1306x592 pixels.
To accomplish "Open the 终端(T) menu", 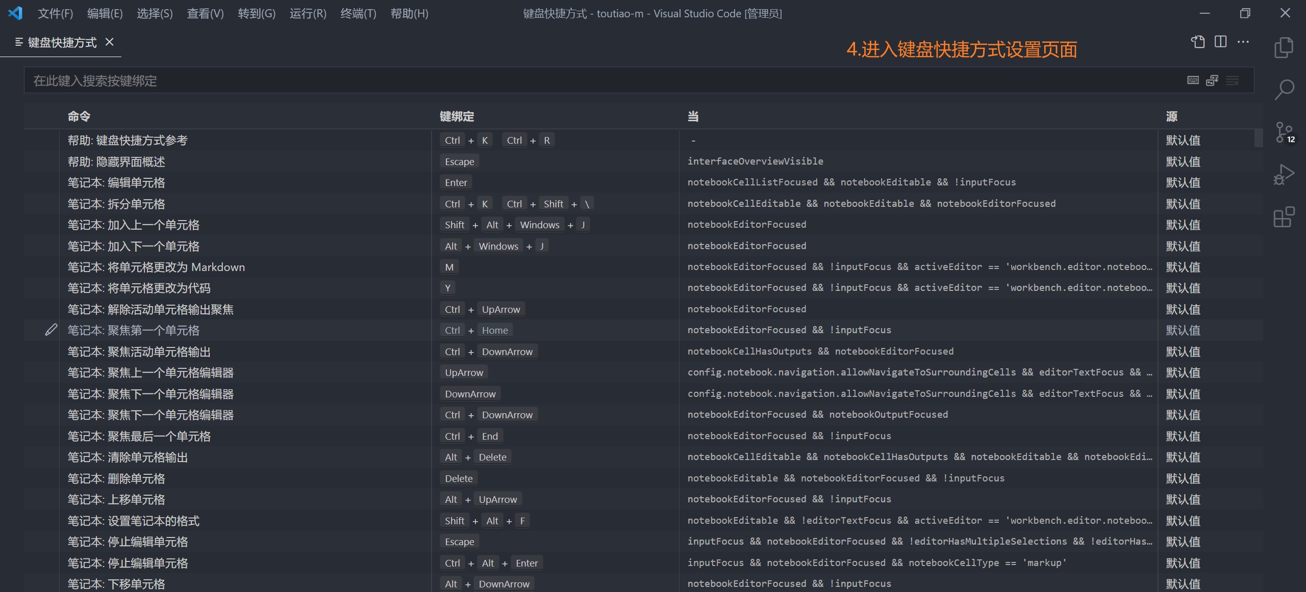I will coord(358,14).
